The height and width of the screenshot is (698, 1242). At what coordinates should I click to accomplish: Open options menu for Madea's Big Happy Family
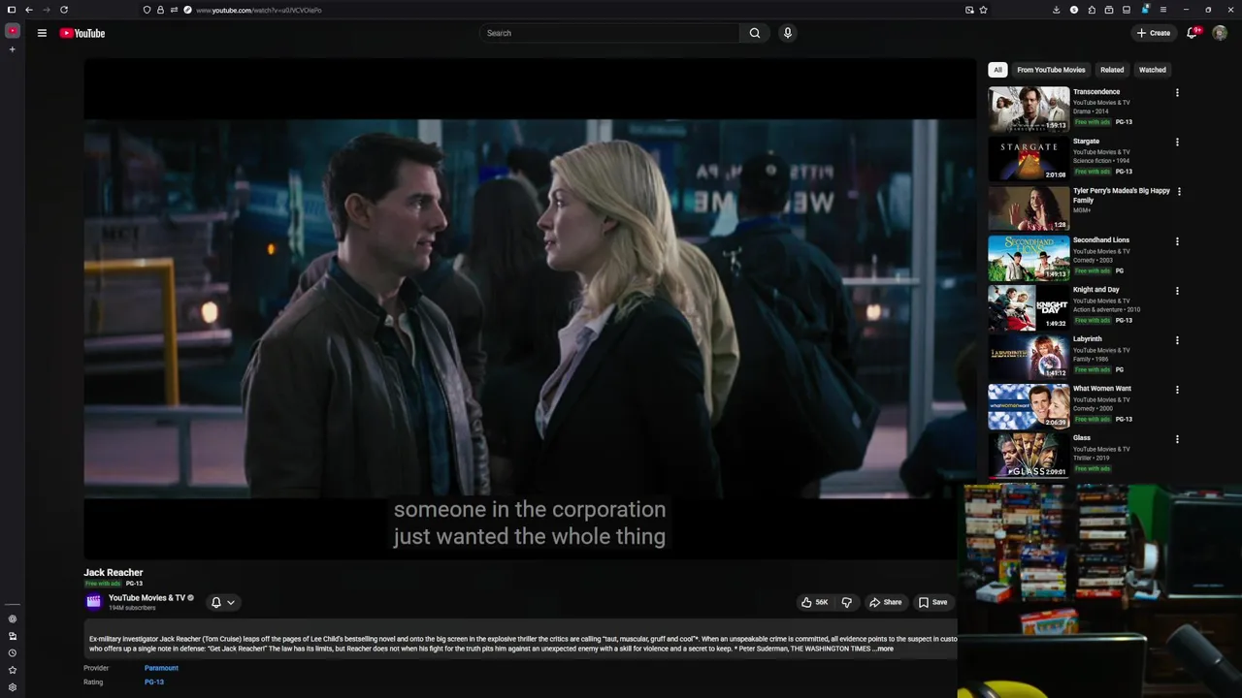[x=1179, y=192]
